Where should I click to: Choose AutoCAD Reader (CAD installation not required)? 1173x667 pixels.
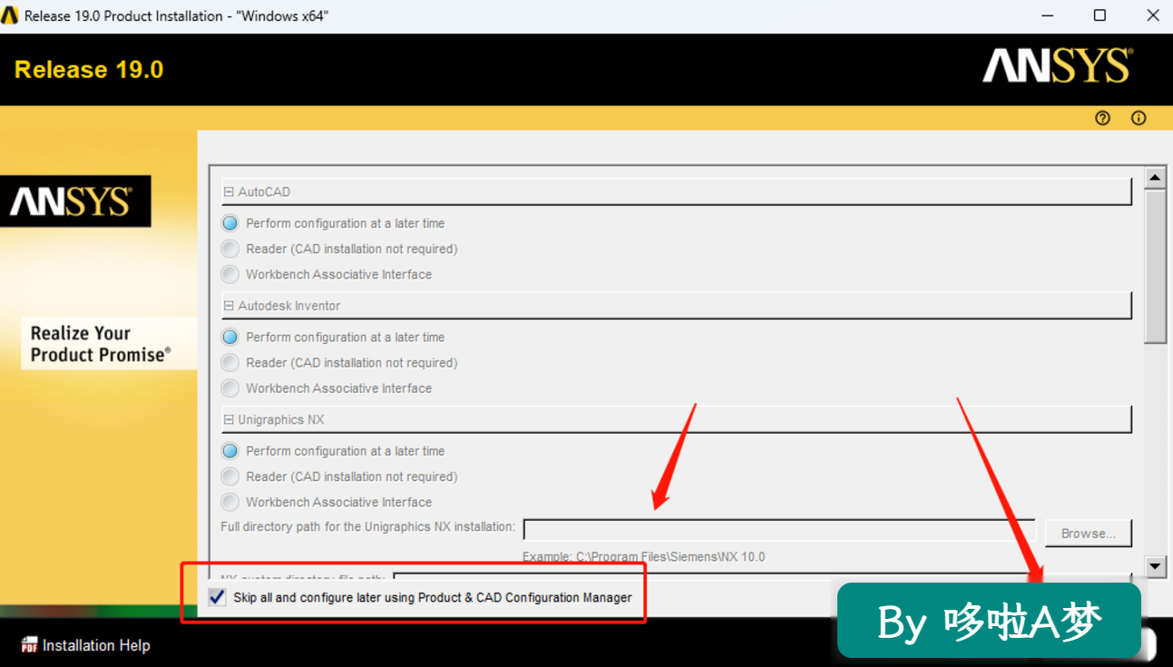pos(230,249)
